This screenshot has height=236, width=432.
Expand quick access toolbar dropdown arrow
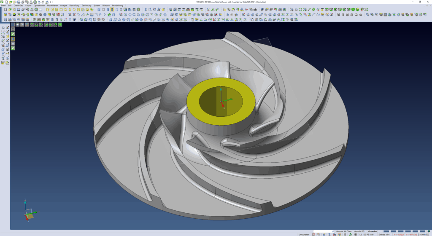pos(50,2)
